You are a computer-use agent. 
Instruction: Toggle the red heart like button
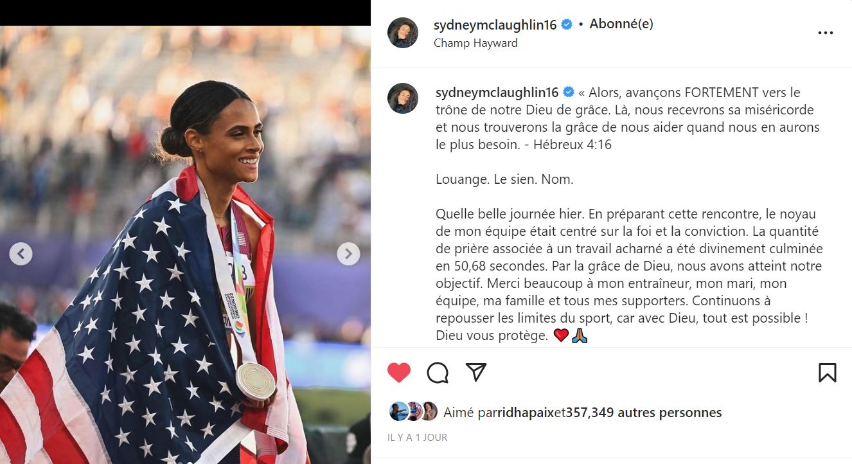pyautogui.click(x=399, y=373)
